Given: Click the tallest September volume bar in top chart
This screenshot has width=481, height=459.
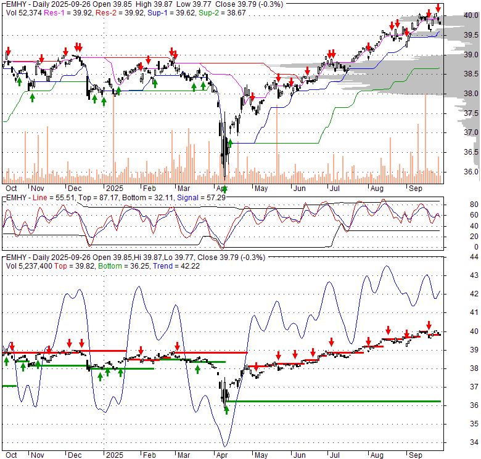Looking at the screenshot, I should 425,139.
